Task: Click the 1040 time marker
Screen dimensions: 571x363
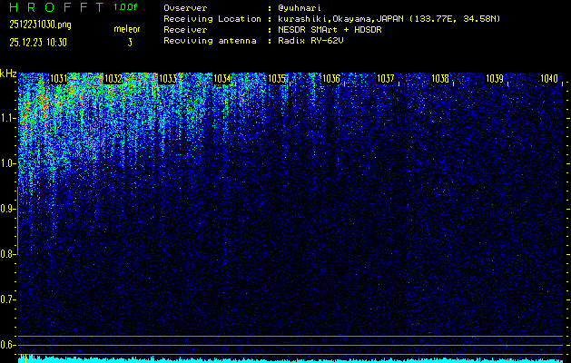Action: tap(548, 80)
